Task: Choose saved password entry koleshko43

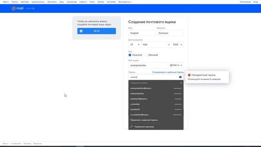Action: coord(156,109)
